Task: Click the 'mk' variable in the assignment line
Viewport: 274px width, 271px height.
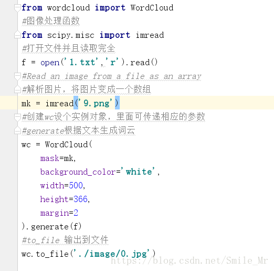Action: pyautogui.click(x=26, y=103)
